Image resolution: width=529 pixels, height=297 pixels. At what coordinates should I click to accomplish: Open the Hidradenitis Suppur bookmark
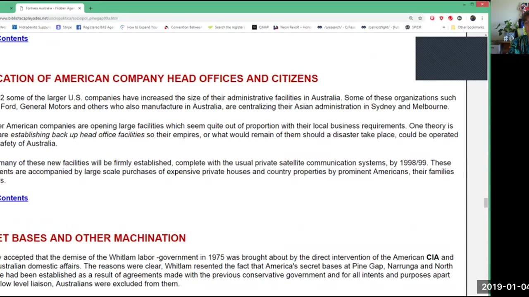coord(31,27)
